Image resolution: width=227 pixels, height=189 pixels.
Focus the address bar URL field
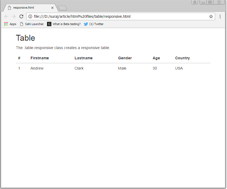click(x=120, y=16)
